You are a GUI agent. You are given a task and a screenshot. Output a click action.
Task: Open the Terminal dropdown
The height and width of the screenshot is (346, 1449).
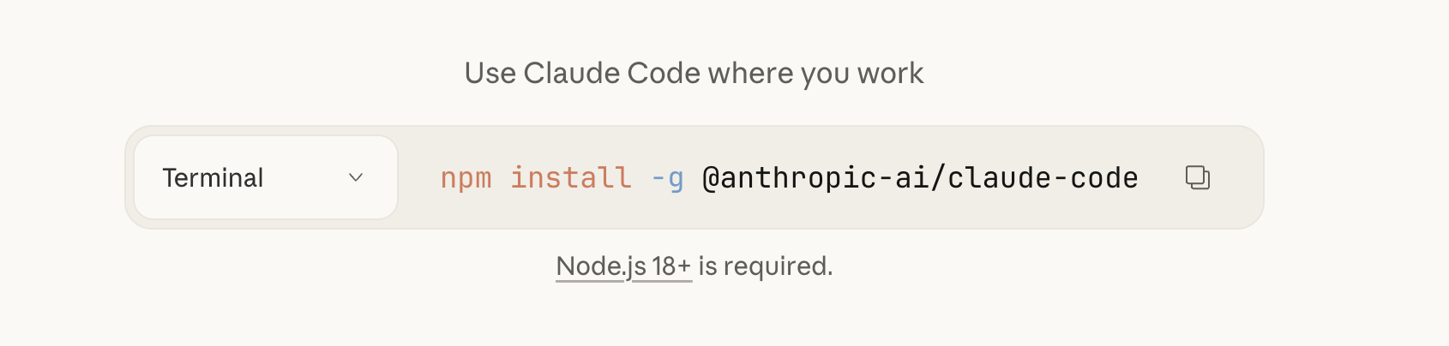pyautogui.click(x=266, y=177)
